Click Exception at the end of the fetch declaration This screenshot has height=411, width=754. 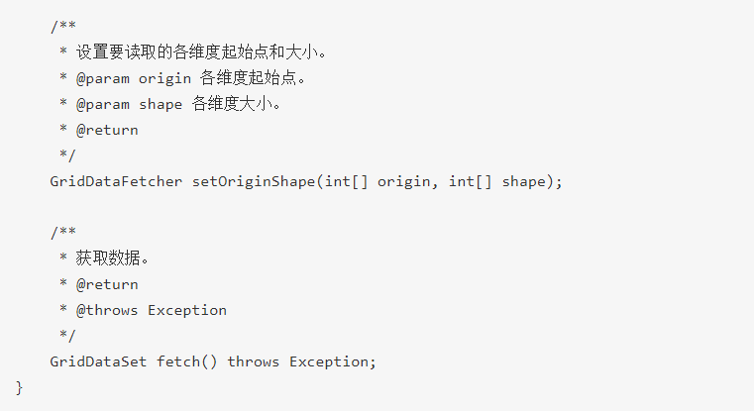[x=329, y=361]
